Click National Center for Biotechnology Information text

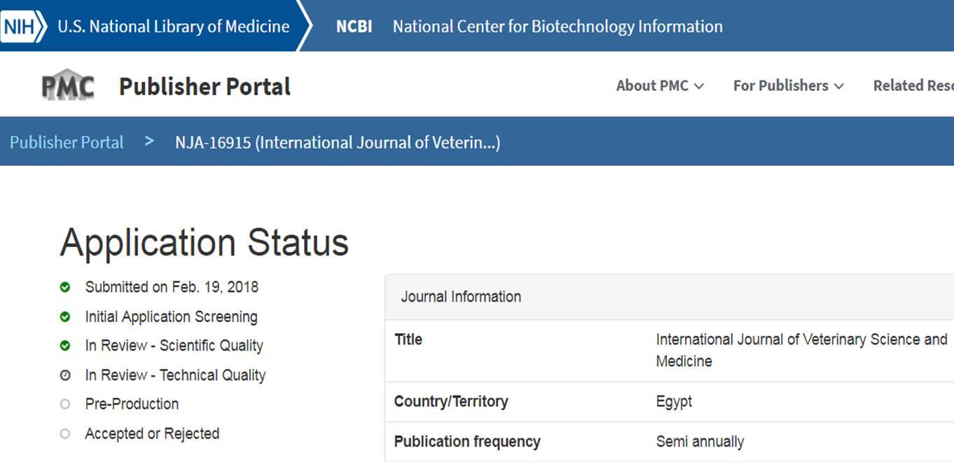558,27
